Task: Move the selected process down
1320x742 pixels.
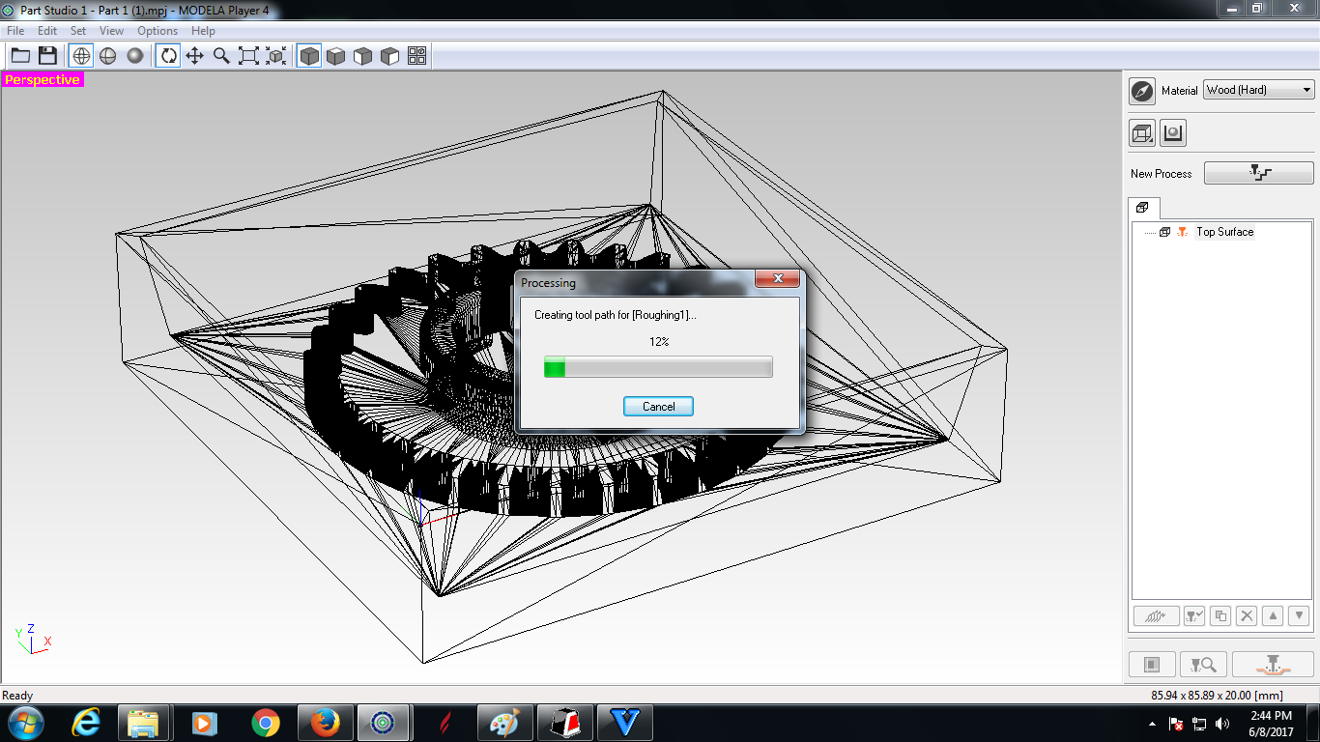Action: pyautogui.click(x=1299, y=615)
